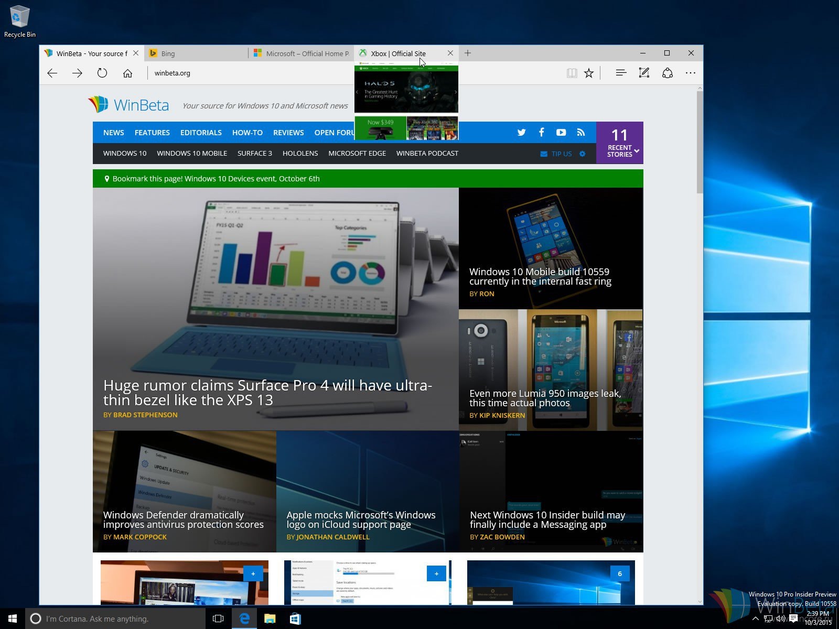839x629 pixels.
Task: Open the FEATURES menu item
Action: click(152, 133)
